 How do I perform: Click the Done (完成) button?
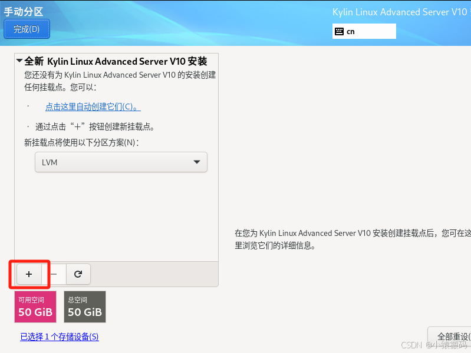point(27,29)
